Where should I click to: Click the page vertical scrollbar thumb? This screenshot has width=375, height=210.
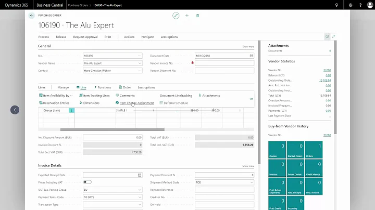coord(259,102)
